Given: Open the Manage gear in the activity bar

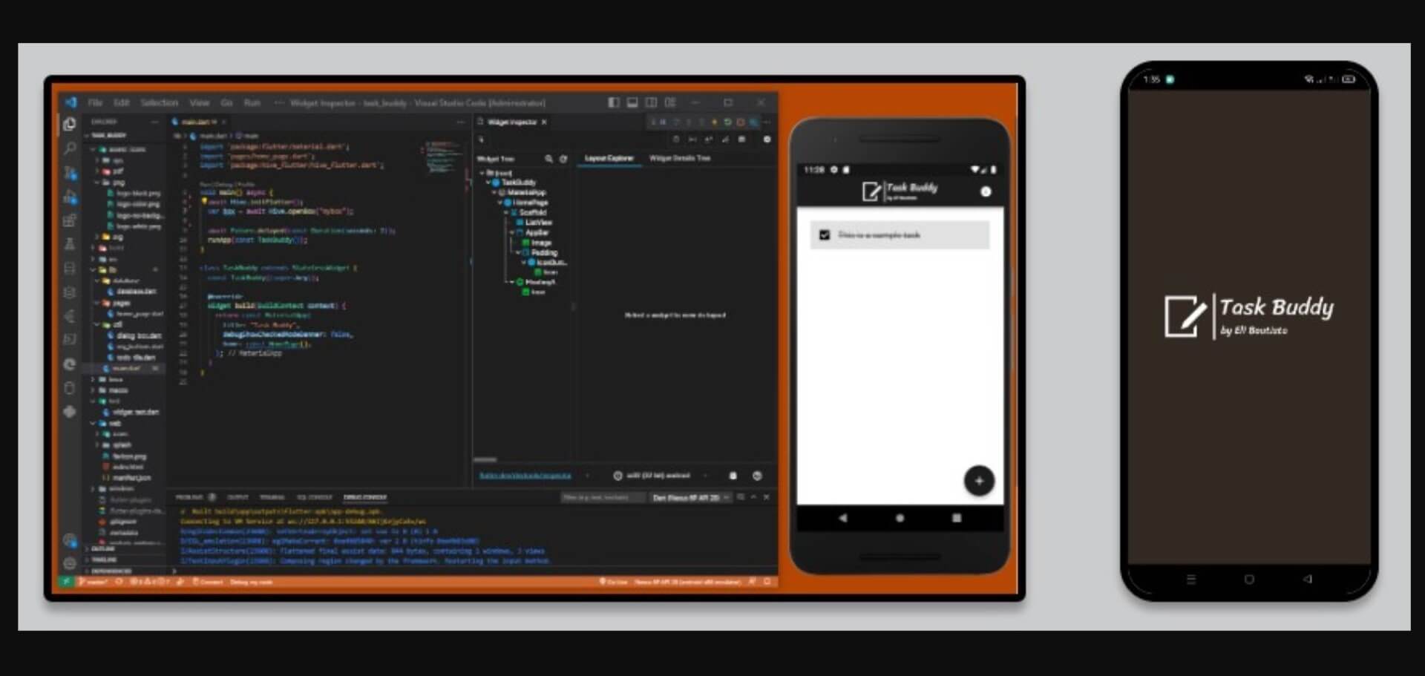Looking at the screenshot, I should (70, 563).
